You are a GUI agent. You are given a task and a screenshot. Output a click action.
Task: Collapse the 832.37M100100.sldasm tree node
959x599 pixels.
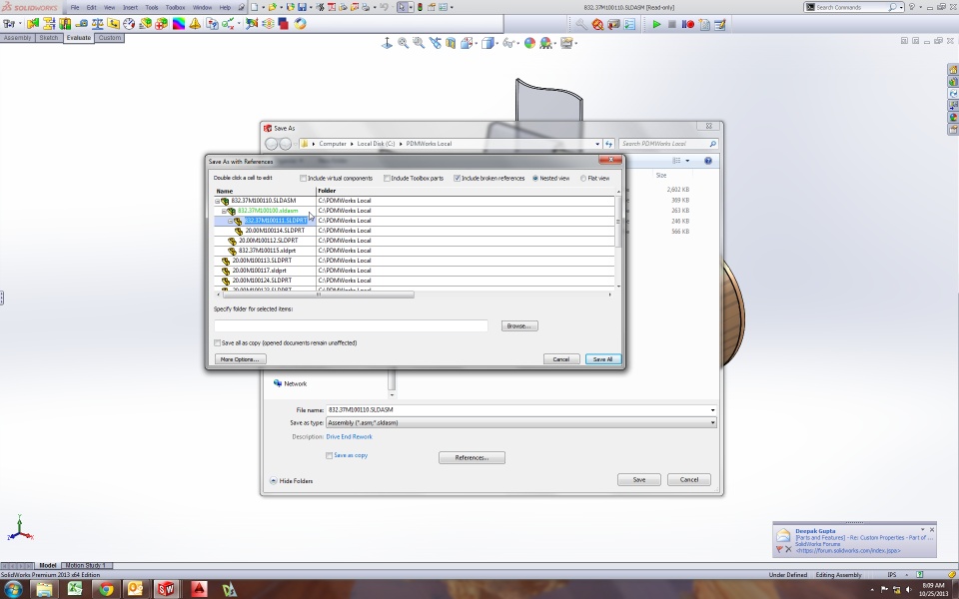[224, 211]
